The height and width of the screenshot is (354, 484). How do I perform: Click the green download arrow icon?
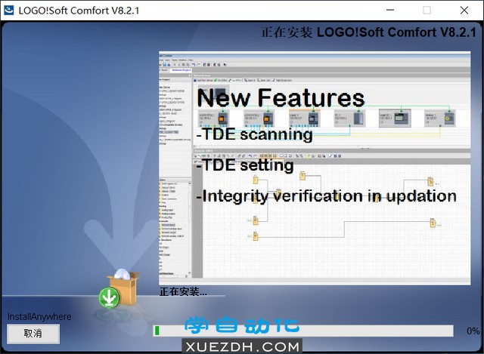click(109, 297)
